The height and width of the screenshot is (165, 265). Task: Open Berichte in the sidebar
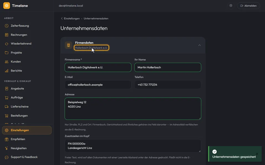27,71
